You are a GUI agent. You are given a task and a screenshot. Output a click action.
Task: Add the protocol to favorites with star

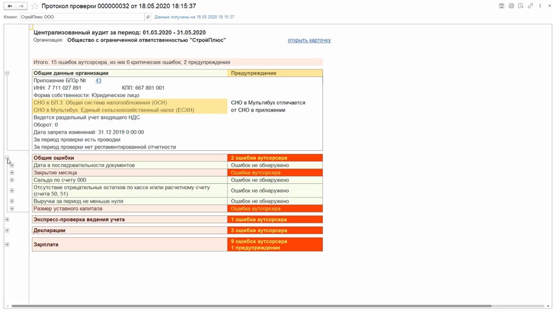[x=35, y=6]
